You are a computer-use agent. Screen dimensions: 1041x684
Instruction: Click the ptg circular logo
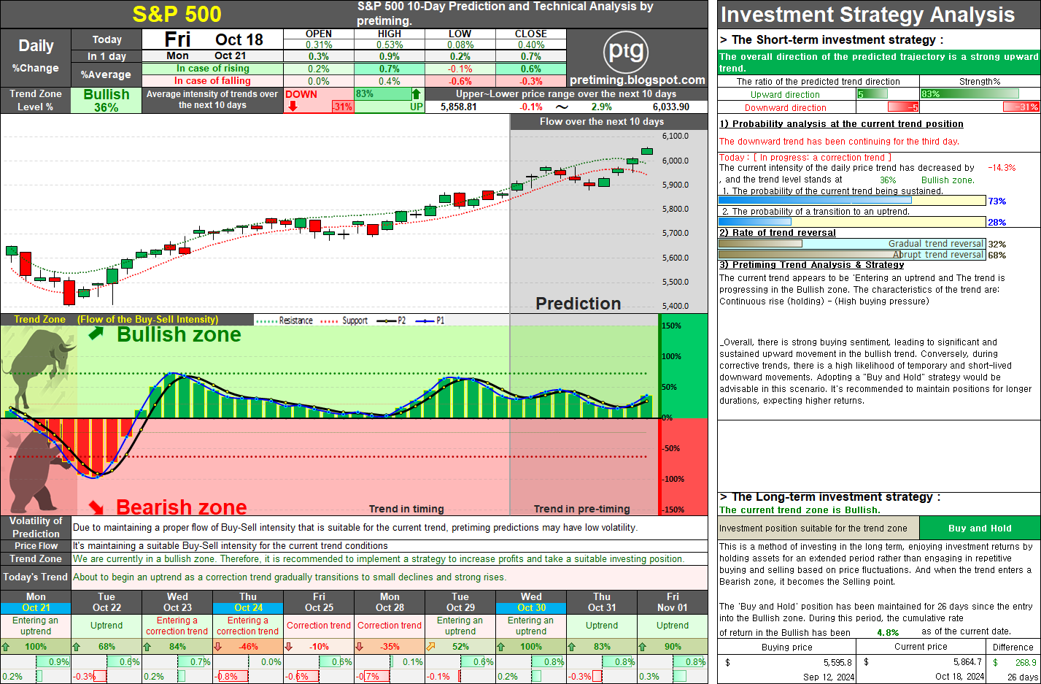tap(626, 51)
